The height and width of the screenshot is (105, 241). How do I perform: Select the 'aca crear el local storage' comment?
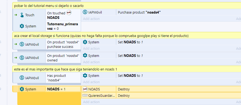click(127, 36)
